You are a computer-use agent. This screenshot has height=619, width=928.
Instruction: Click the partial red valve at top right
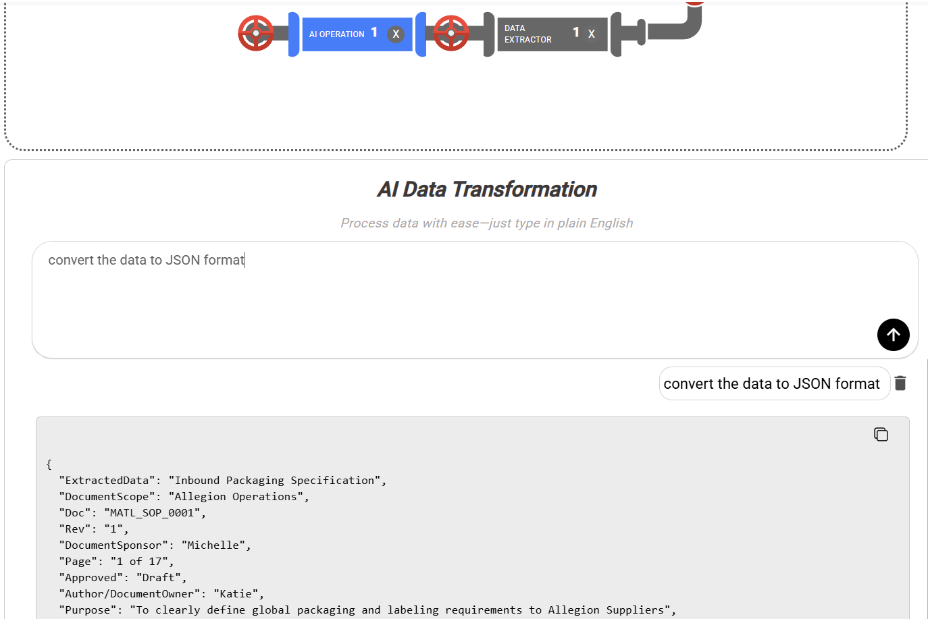[694, 2]
